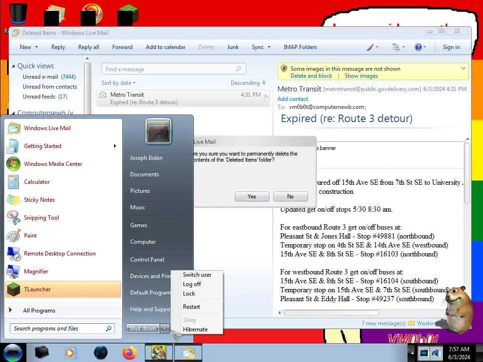The width and height of the screenshot is (483, 362).
Task: Click Add contact link
Action: [x=292, y=99]
